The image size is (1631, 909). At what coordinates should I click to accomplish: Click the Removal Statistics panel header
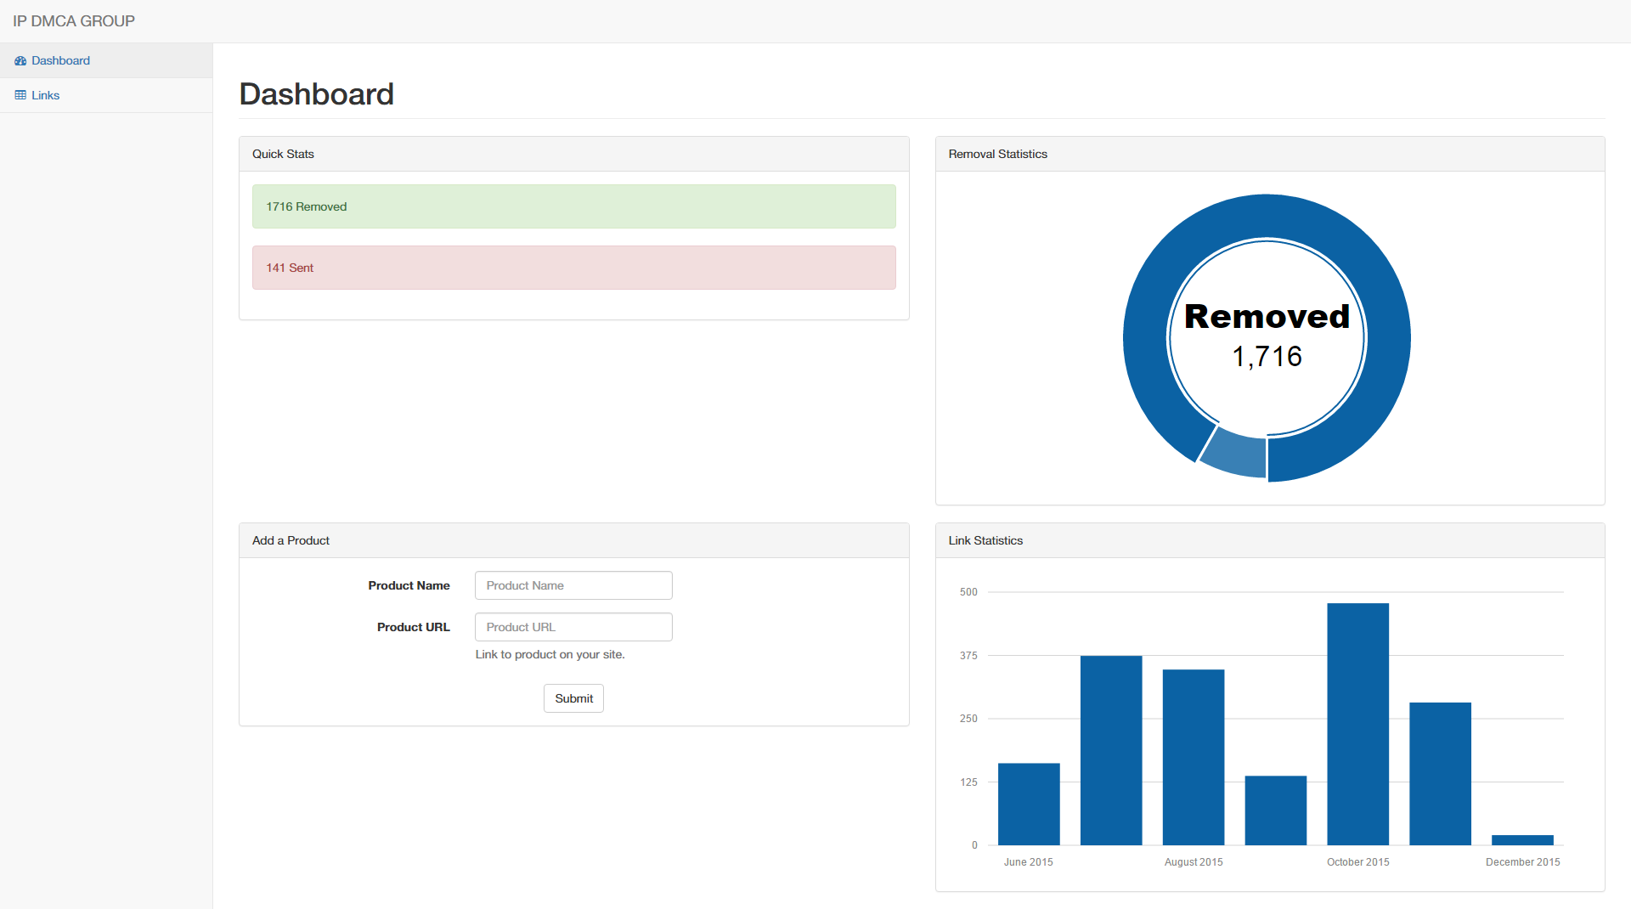(1269, 154)
